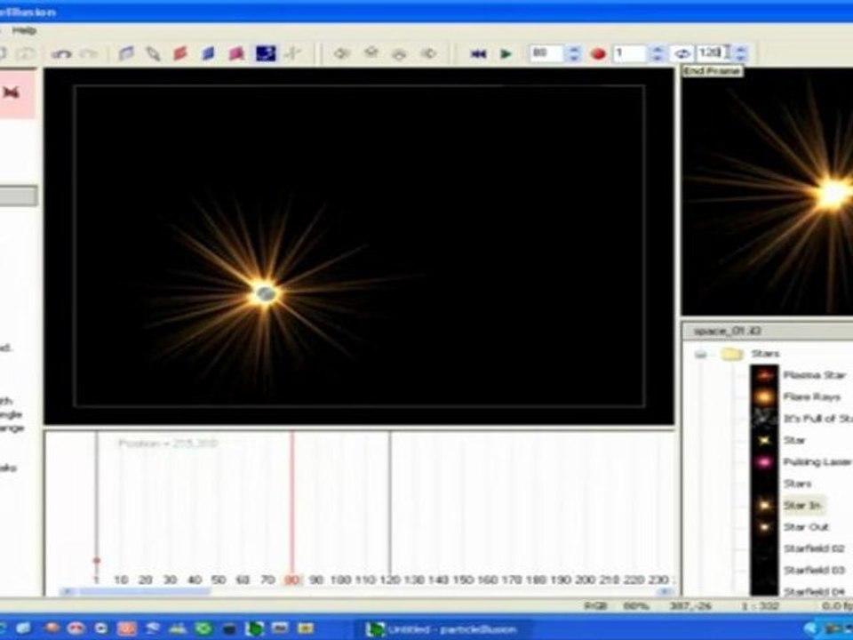Click the Star Out thumbnail image
The height and width of the screenshot is (640, 853).
(764, 527)
